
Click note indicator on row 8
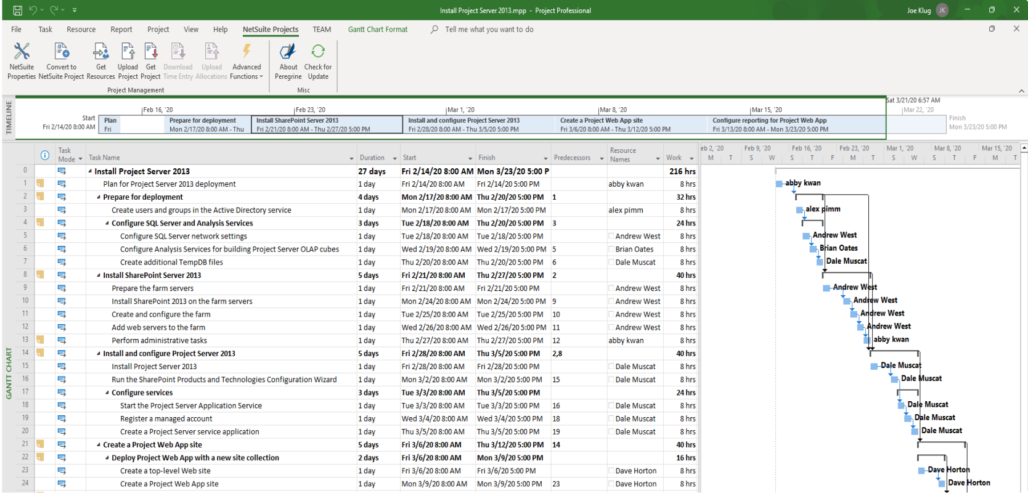pyautogui.click(x=40, y=275)
